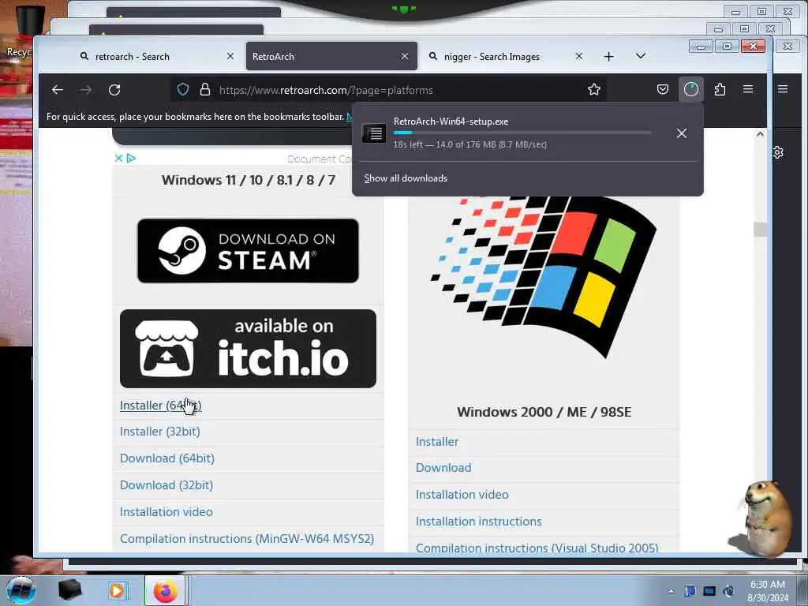Screen dimensions: 808x606
Task: Click the page scrollbar up arrow
Action: (x=760, y=134)
